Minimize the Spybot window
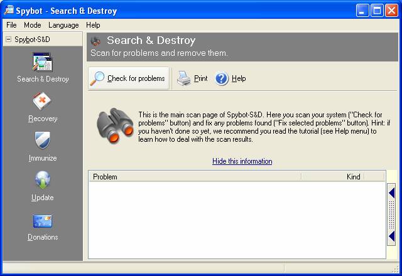This screenshot has height=276, width=402. [x=362, y=11]
